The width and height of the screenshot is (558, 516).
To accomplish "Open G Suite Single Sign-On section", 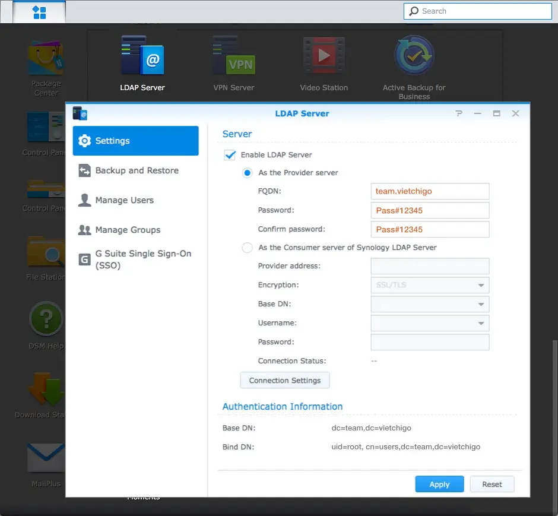I will [135, 259].
